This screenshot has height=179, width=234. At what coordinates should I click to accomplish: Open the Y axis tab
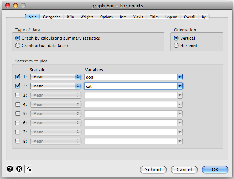coord(138,17)
